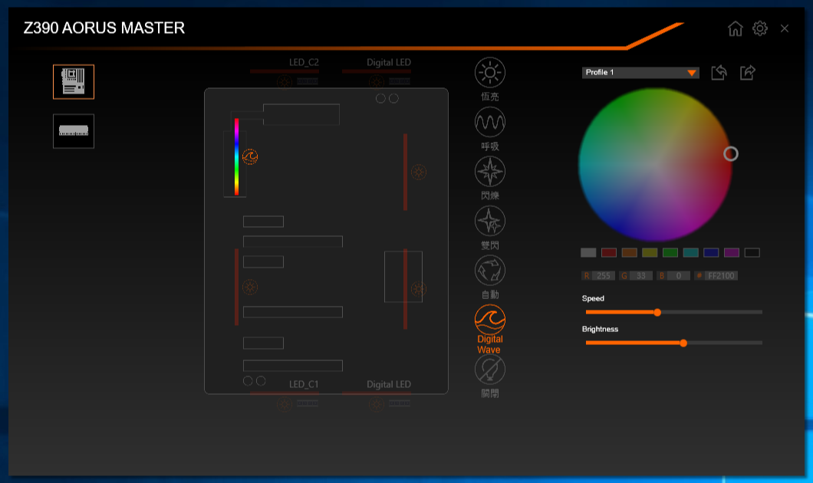Select the 閃爍 flash lighting effect
The height and width of the screenshot is (483, 813).
(490, 172)
